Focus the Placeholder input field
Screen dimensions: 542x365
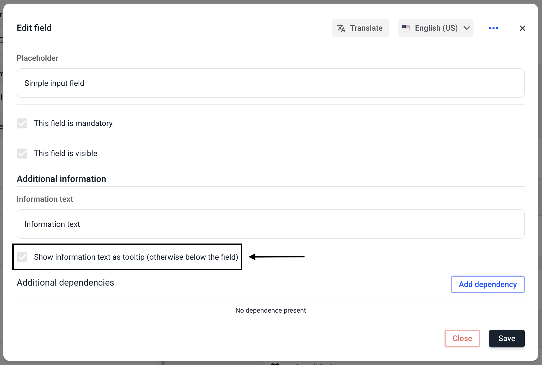click(270, 83)
